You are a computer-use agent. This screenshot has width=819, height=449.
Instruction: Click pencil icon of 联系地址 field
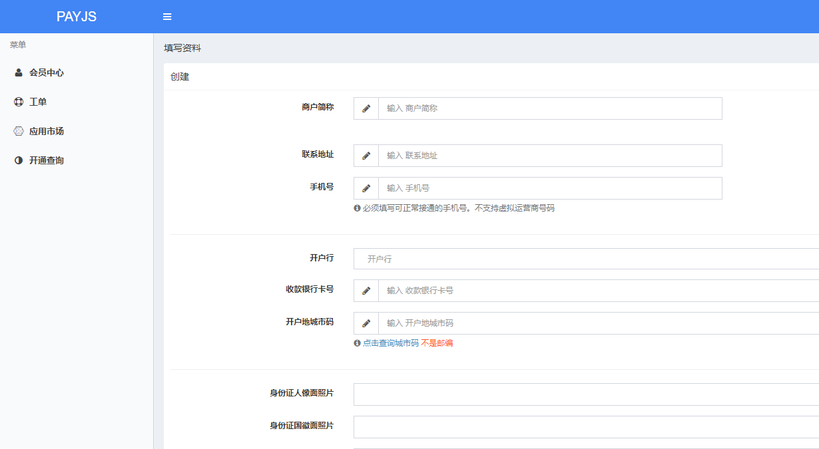(366, 156)
